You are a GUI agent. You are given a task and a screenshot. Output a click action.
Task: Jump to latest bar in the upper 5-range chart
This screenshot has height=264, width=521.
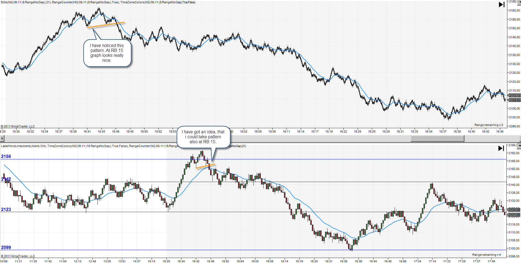[x=502, y=4]
